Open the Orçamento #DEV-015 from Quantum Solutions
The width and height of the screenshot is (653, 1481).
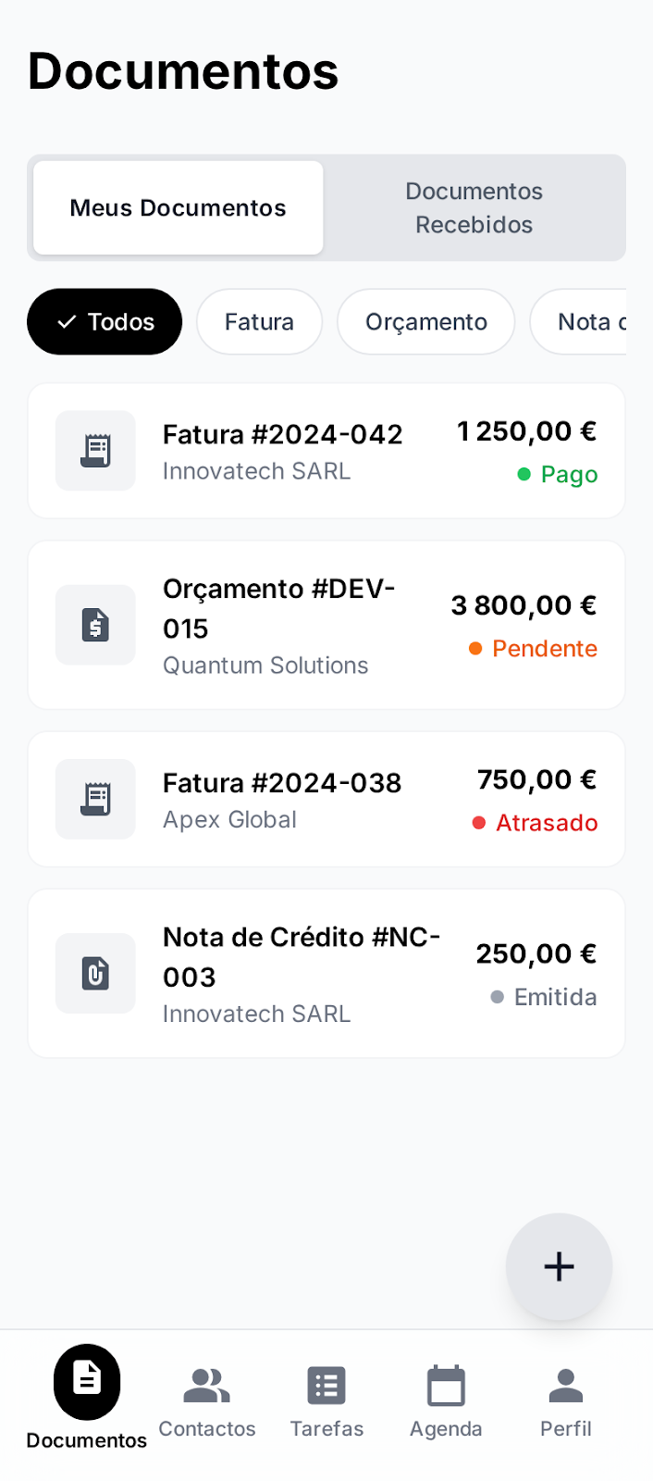(326, 625)
